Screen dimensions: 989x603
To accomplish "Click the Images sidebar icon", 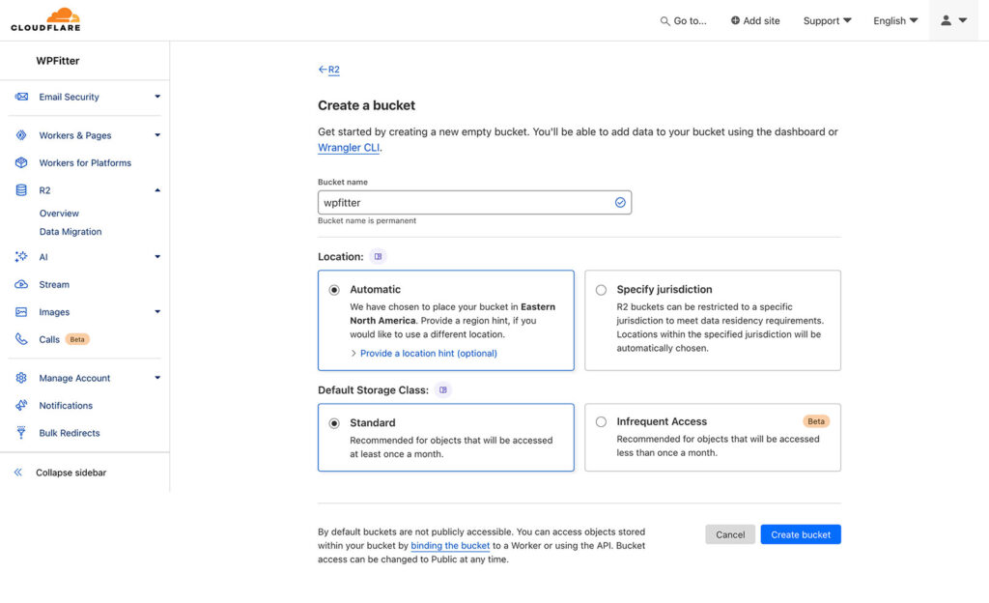I will pos(21,312).
